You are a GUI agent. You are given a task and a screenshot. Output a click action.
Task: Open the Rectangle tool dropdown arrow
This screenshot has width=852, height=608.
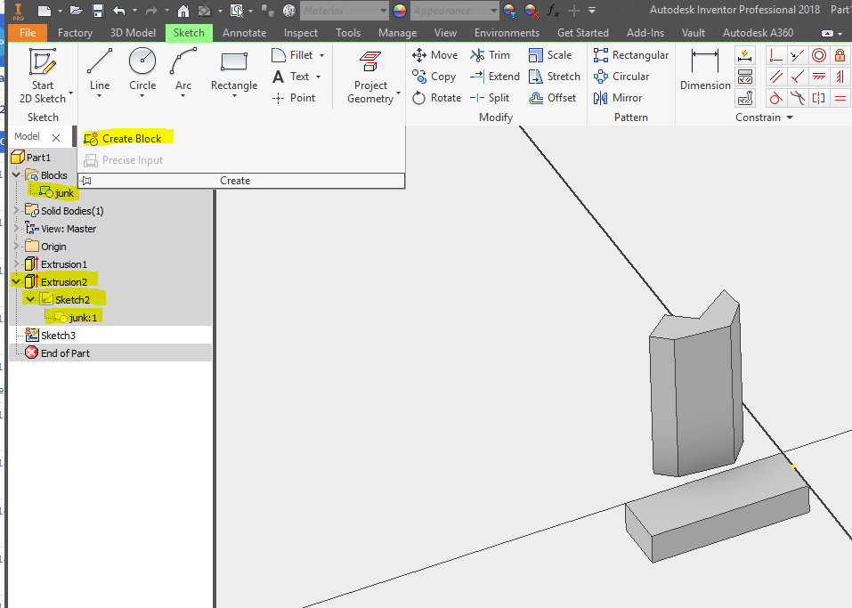pyautogui.click(x=234, y=96)
